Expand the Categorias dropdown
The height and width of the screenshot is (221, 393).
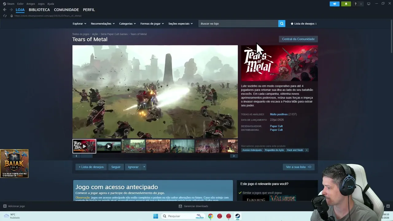pyautogui.click(x=127, y=24)
